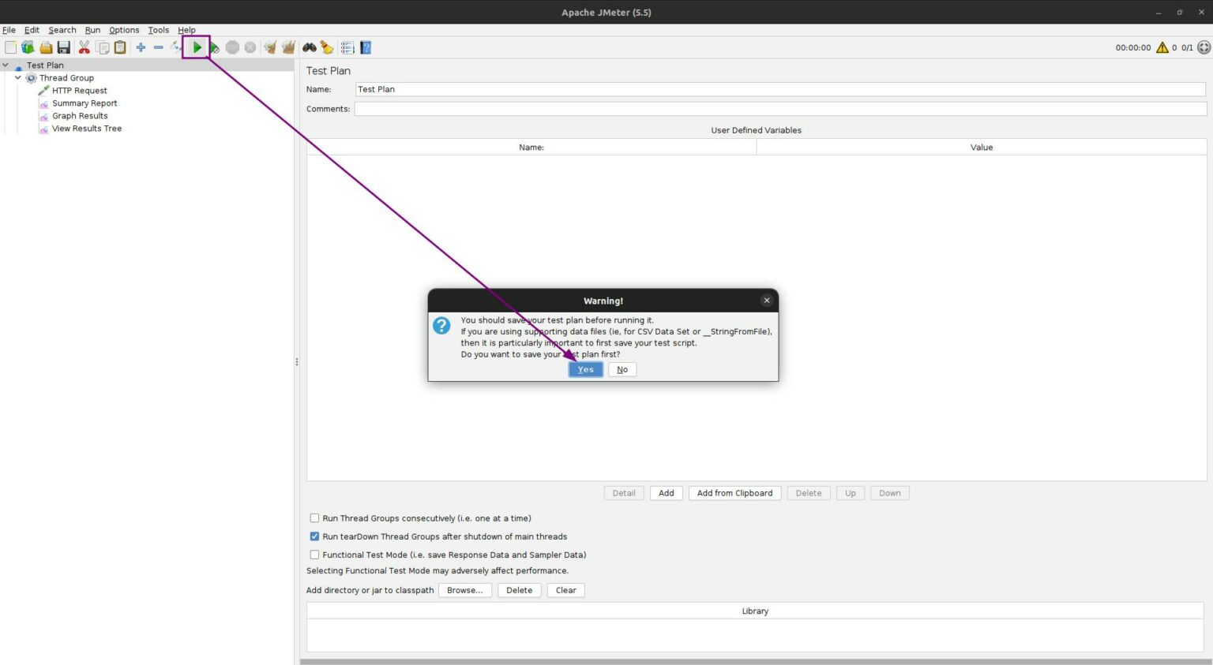This screenshot has height=665, width=1213.
Task: Expand all tree nodes with the plus icon
Action: (140, 47)
